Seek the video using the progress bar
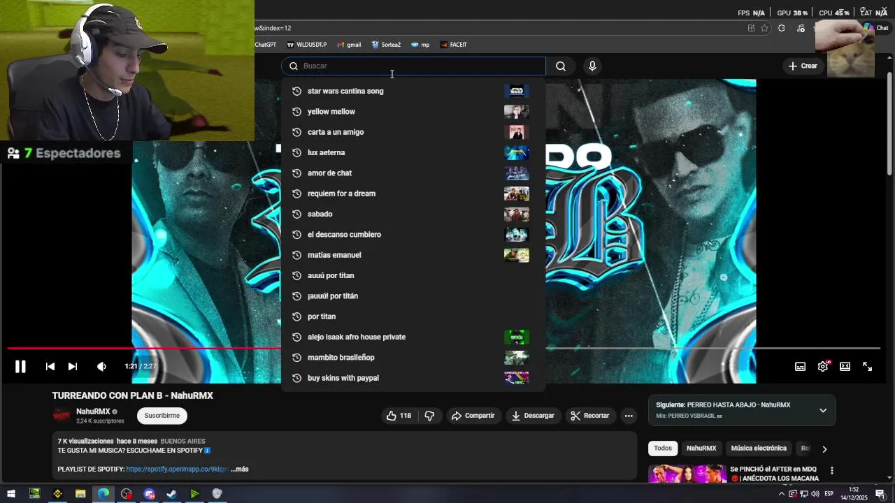 (x=443, y=348)
